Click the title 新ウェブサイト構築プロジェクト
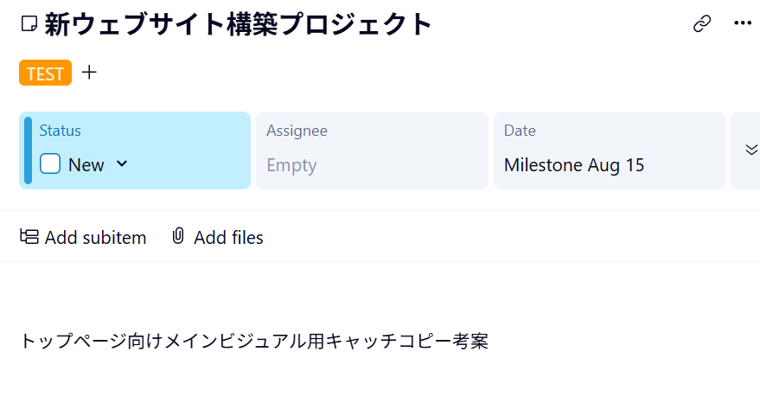760x416 pixels. coord(238,24)
